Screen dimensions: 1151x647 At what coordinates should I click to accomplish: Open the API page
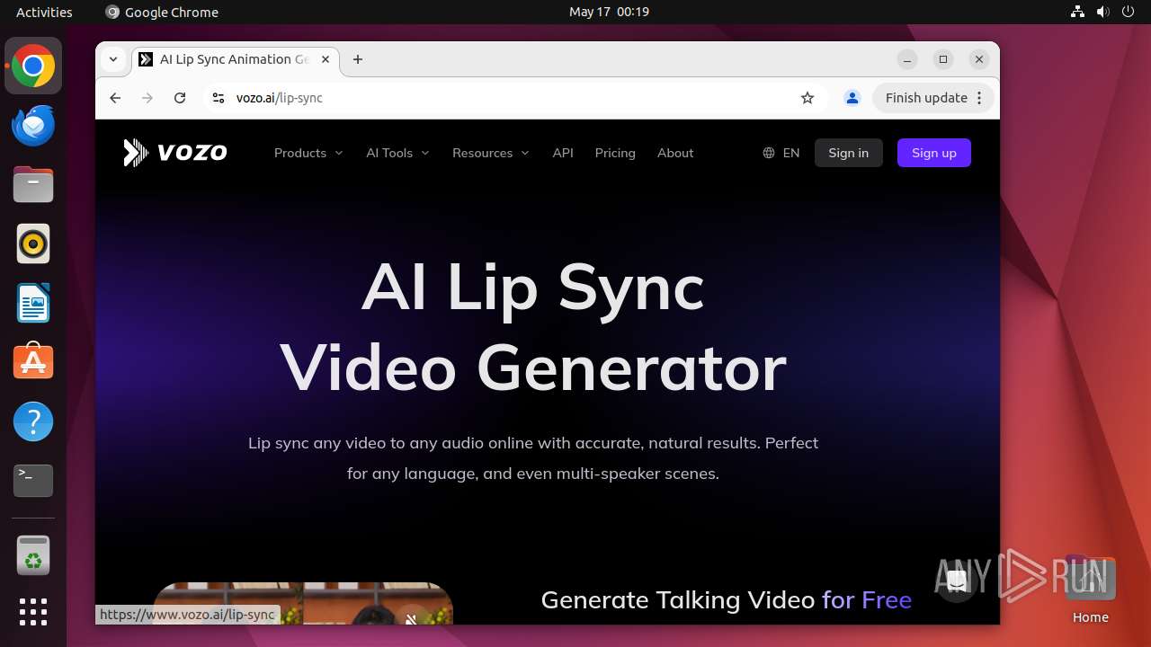pos(563,153)
